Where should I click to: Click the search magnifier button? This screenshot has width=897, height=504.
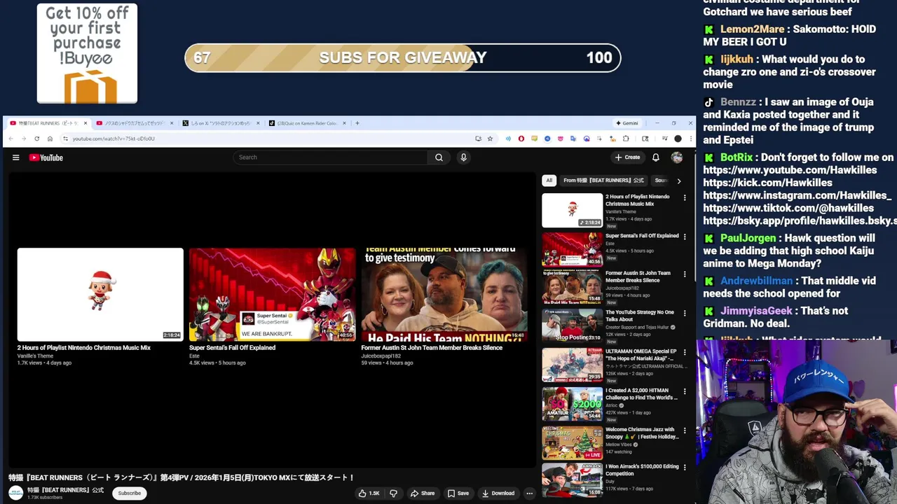(x=439, y=157)
